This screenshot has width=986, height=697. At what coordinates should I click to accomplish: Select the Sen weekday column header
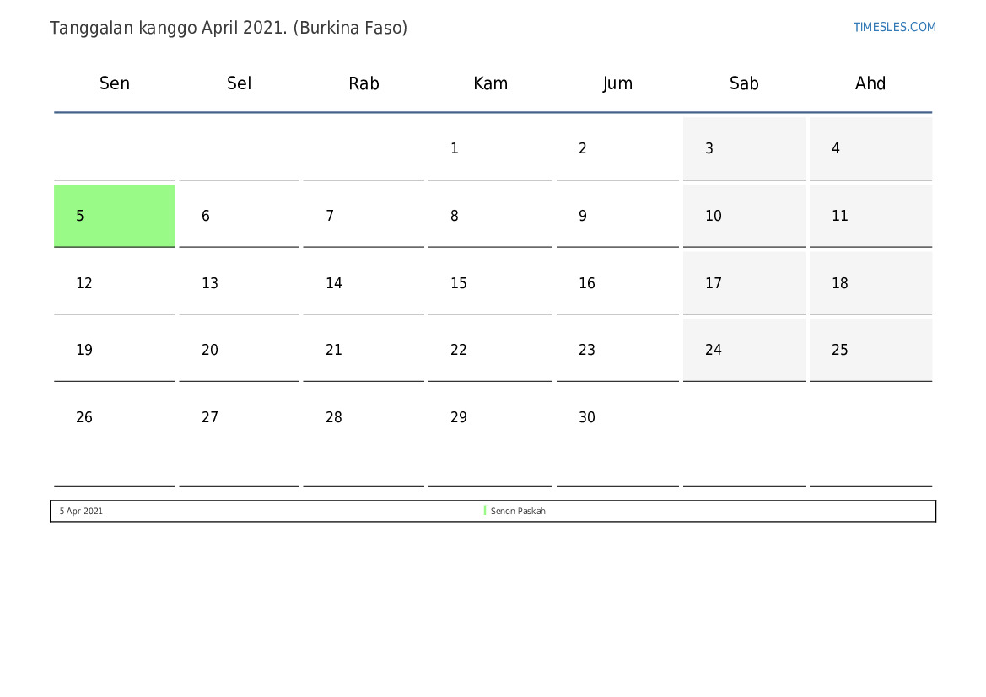[x=115, y=83]
